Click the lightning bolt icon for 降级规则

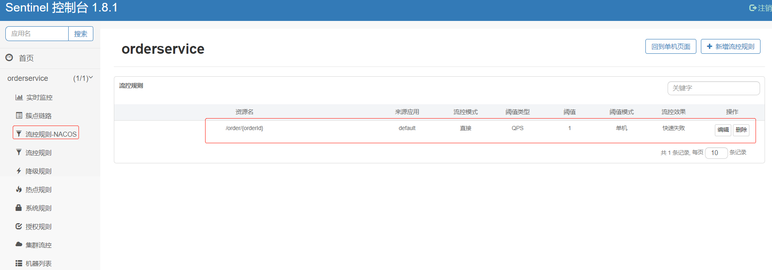pyautogui.click(x=19, y=171)
